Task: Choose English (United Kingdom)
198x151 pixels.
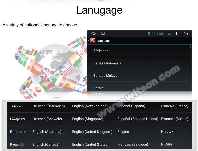Action: pos(92,132)
